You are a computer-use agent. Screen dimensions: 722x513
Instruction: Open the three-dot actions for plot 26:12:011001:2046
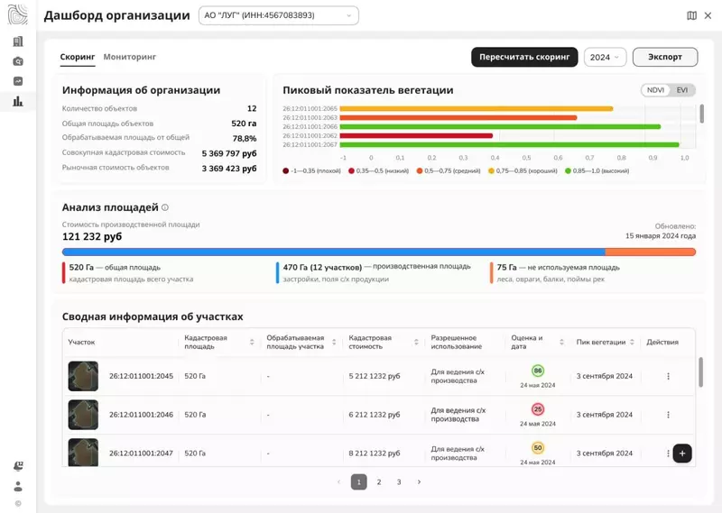pos(668,415)
